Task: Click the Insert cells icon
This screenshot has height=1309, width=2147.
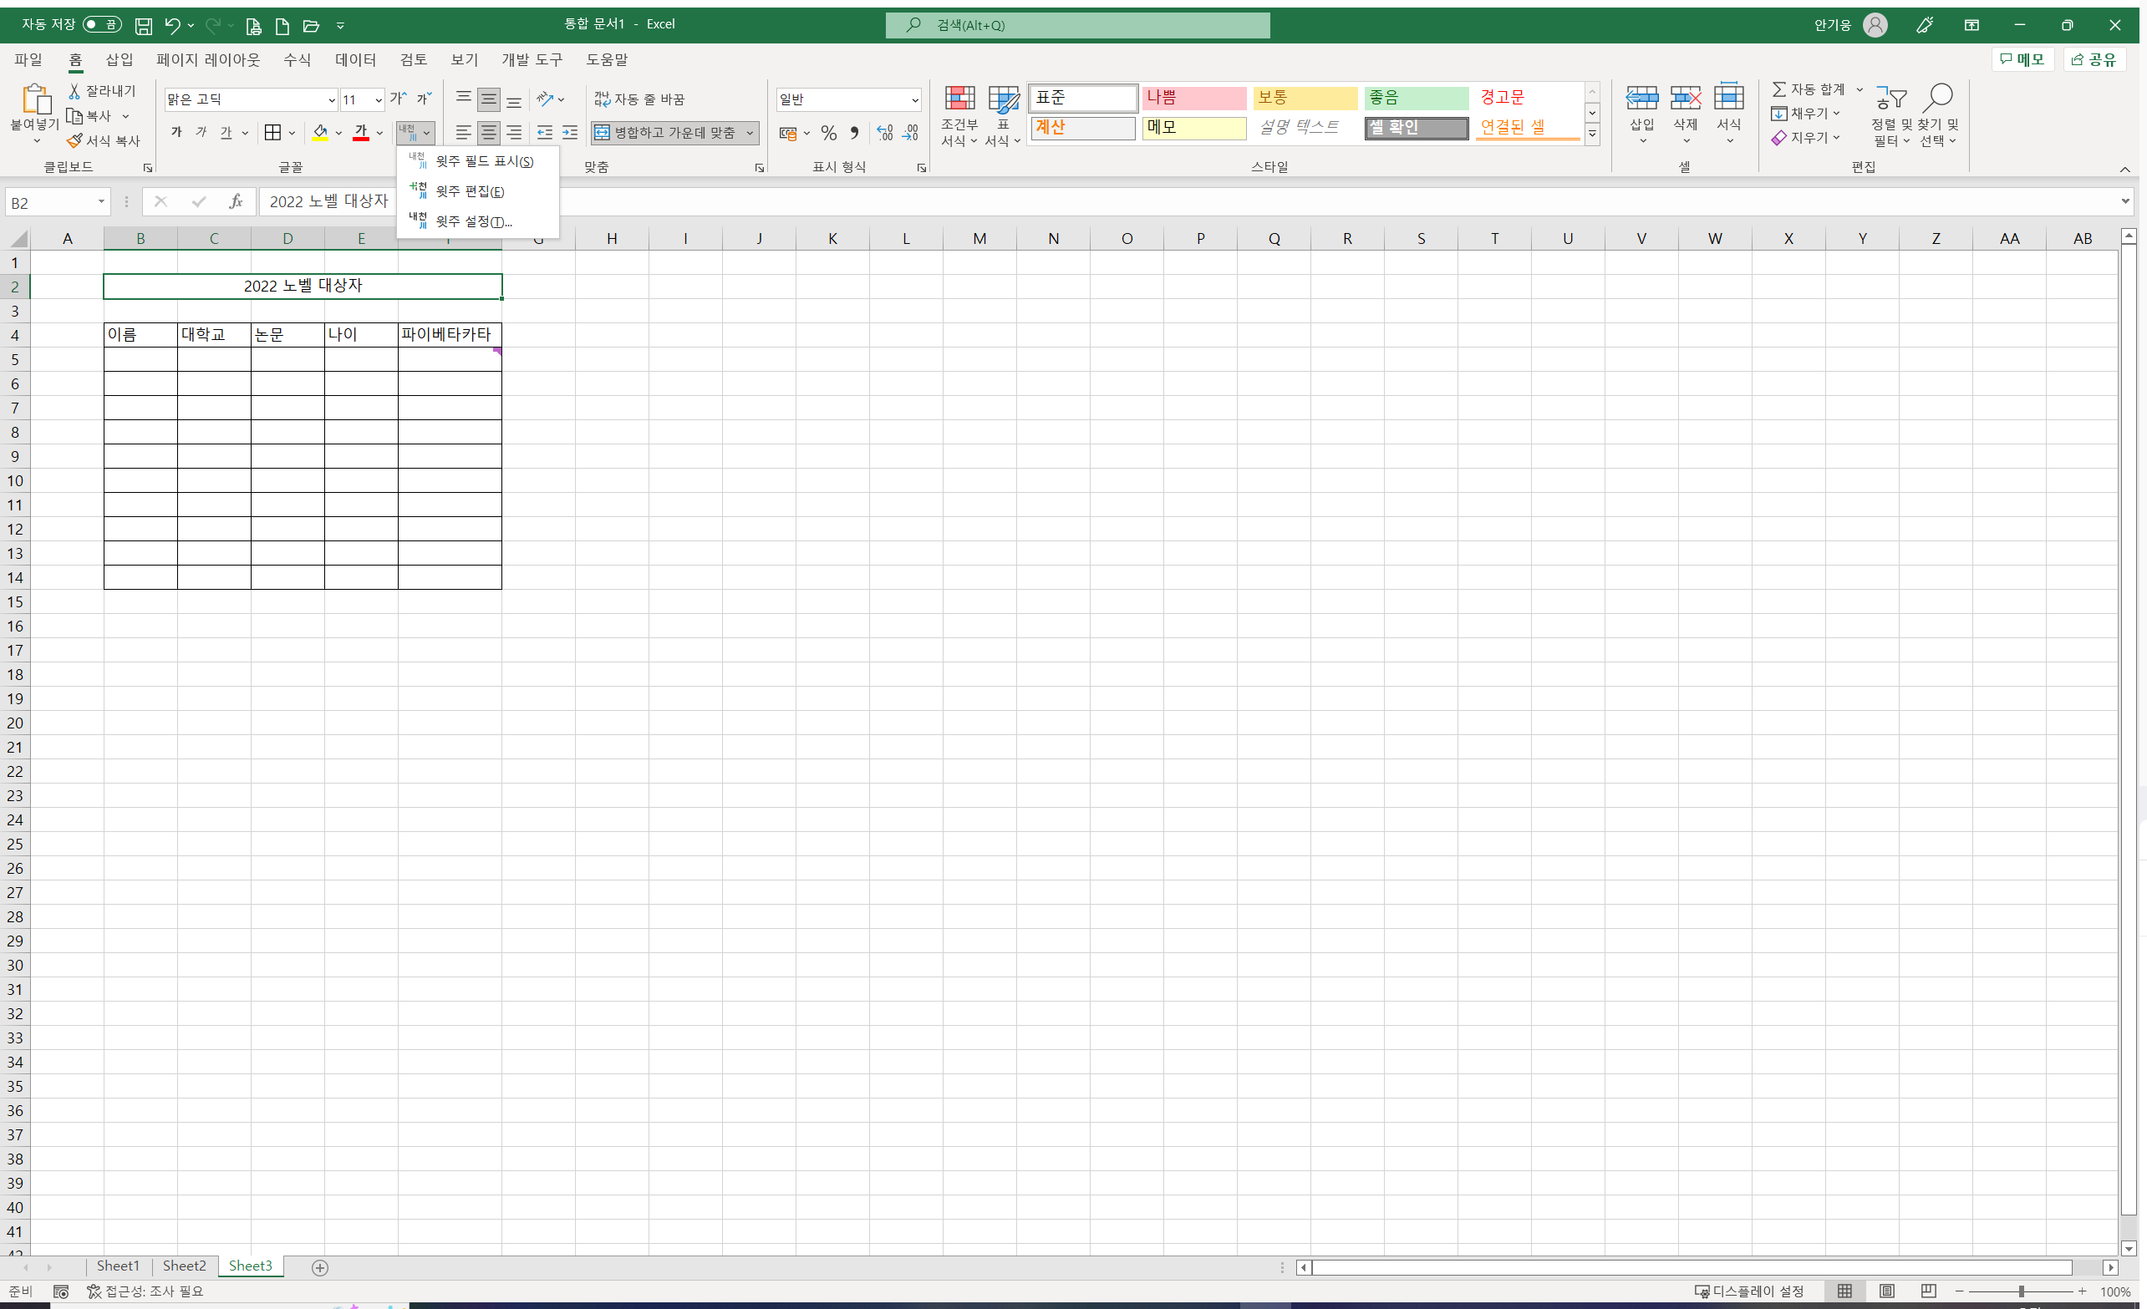Action: (x=1641, y=100)
